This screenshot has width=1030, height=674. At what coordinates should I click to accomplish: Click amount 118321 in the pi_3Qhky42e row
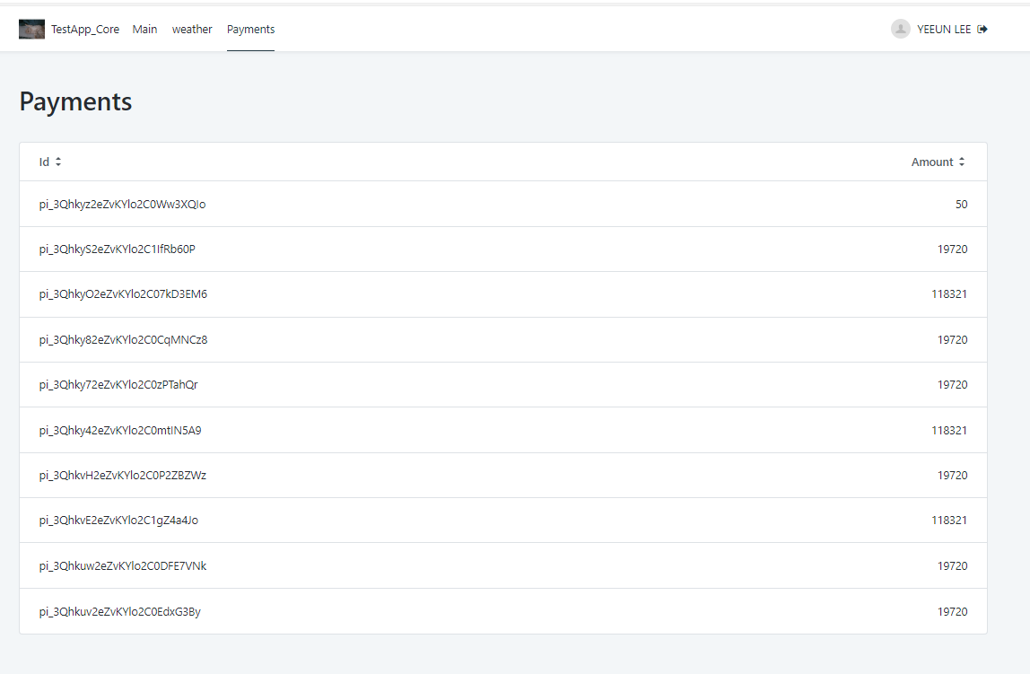(949, 430)
